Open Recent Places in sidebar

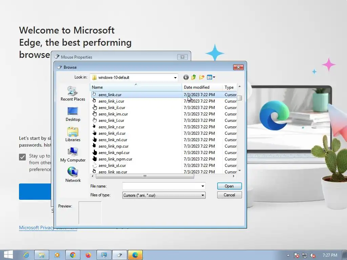pos(73,93)
